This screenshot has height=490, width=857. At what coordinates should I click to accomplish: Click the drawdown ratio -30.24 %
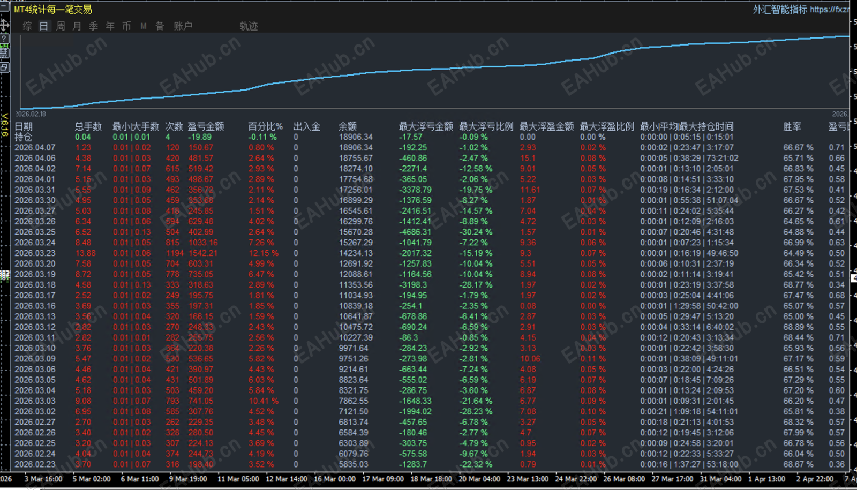(x=476, y=232)
